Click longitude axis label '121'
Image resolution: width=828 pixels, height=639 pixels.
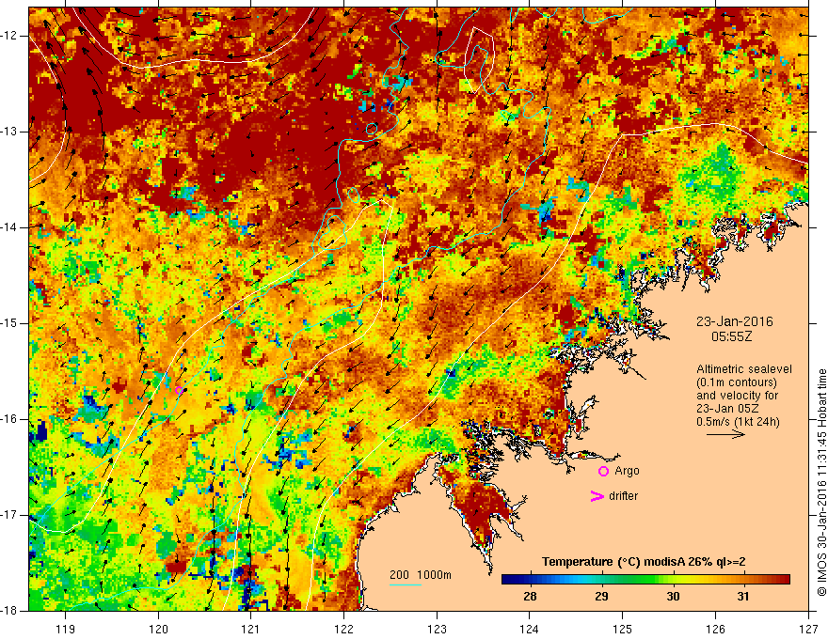click(251, 629)
